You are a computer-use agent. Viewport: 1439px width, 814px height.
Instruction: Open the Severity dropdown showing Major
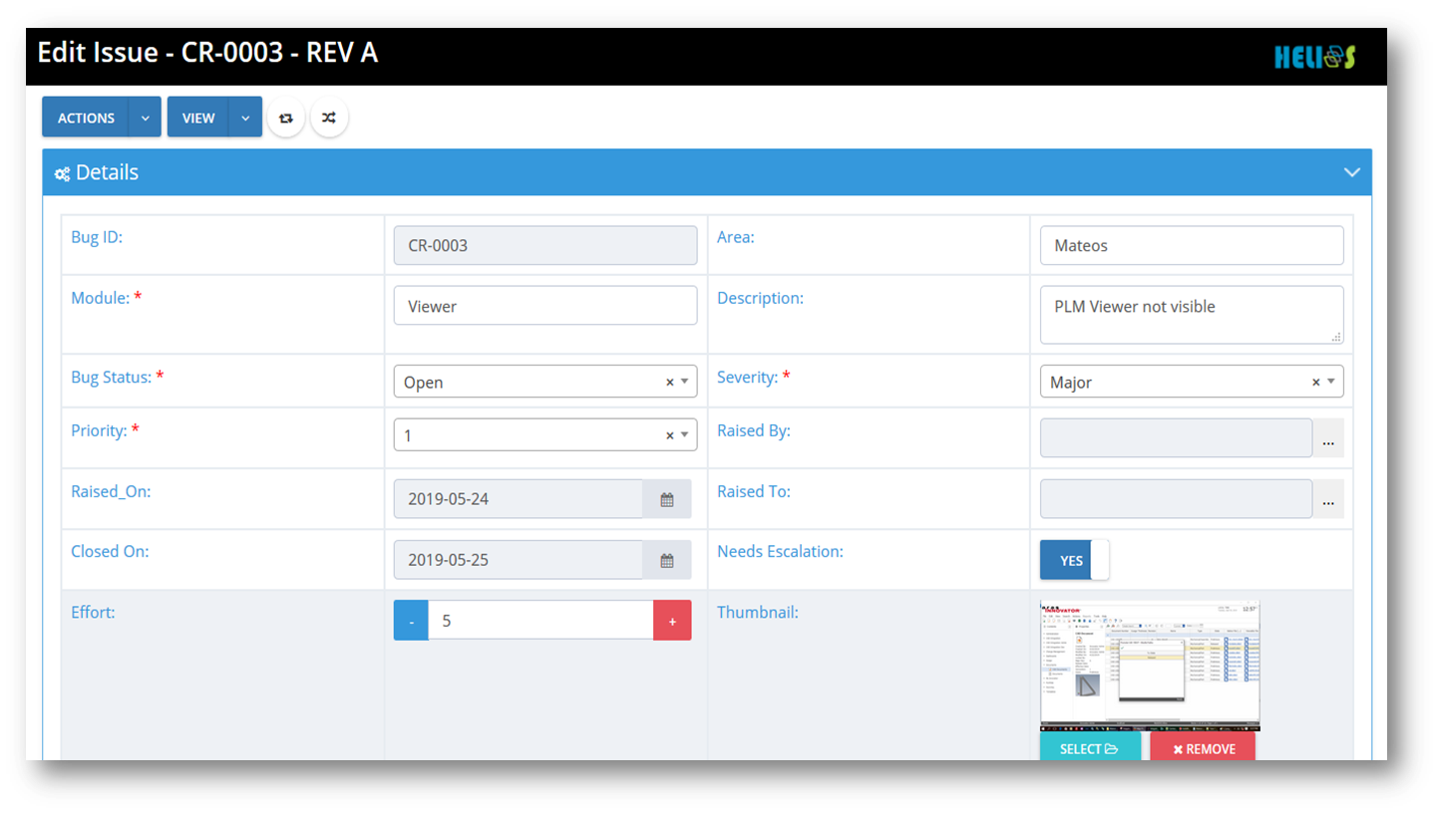[1177, 382]
